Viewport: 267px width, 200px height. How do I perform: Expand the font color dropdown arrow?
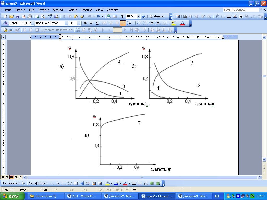coord(187,23)
